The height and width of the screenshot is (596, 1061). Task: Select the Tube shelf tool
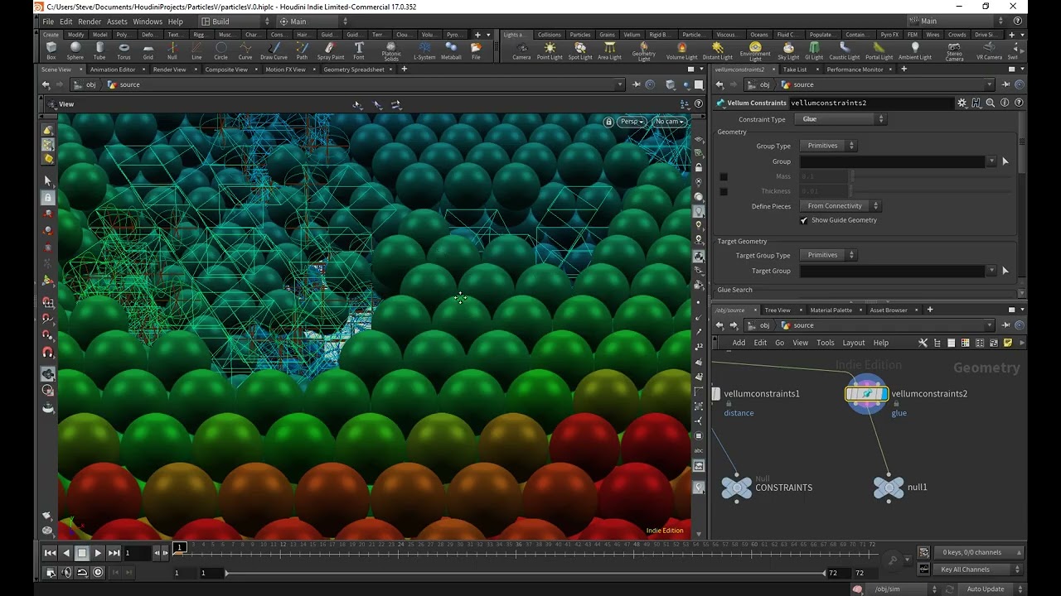pos(99,51)
